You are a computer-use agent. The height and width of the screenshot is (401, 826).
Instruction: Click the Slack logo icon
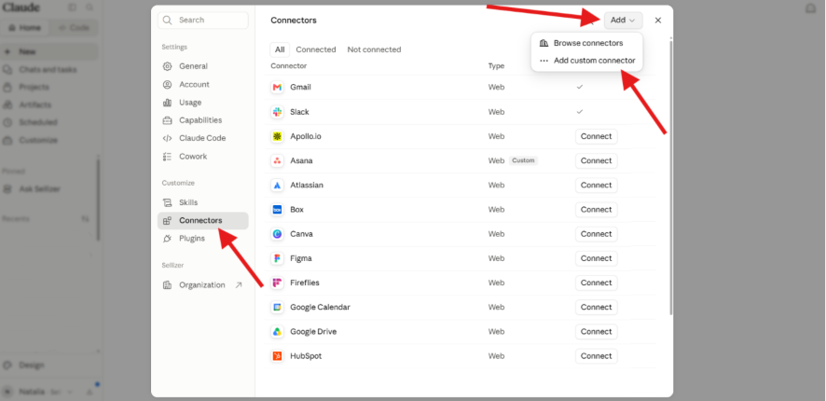tap(277, 112)
